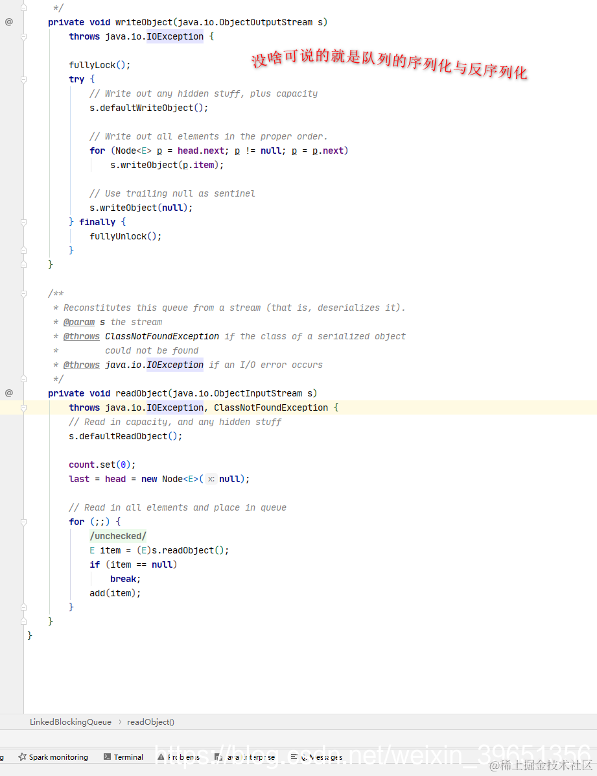Screen dimensions: 597x776
Task: Open the Spark monitoring tool window
Action: 53,757
